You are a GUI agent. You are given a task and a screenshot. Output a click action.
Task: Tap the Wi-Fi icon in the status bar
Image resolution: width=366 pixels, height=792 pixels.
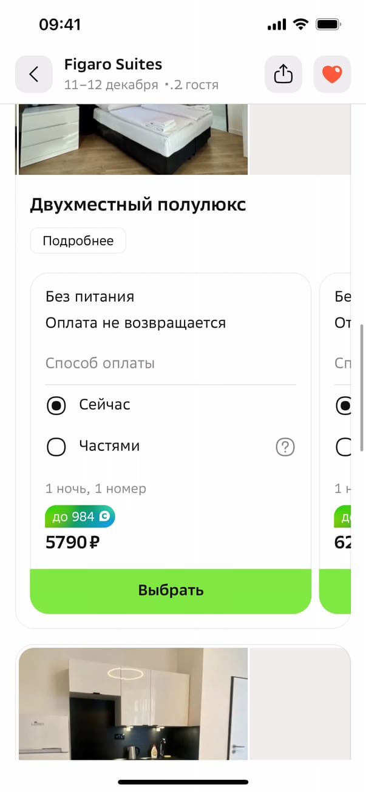coord(300,24)
